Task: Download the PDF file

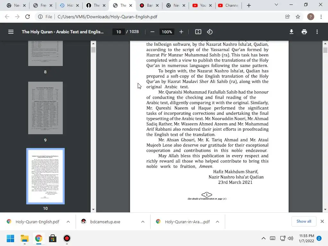Action: tap(291, 32)
